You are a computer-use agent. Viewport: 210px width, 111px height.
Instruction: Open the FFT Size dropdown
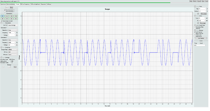[x=13, y=52]
